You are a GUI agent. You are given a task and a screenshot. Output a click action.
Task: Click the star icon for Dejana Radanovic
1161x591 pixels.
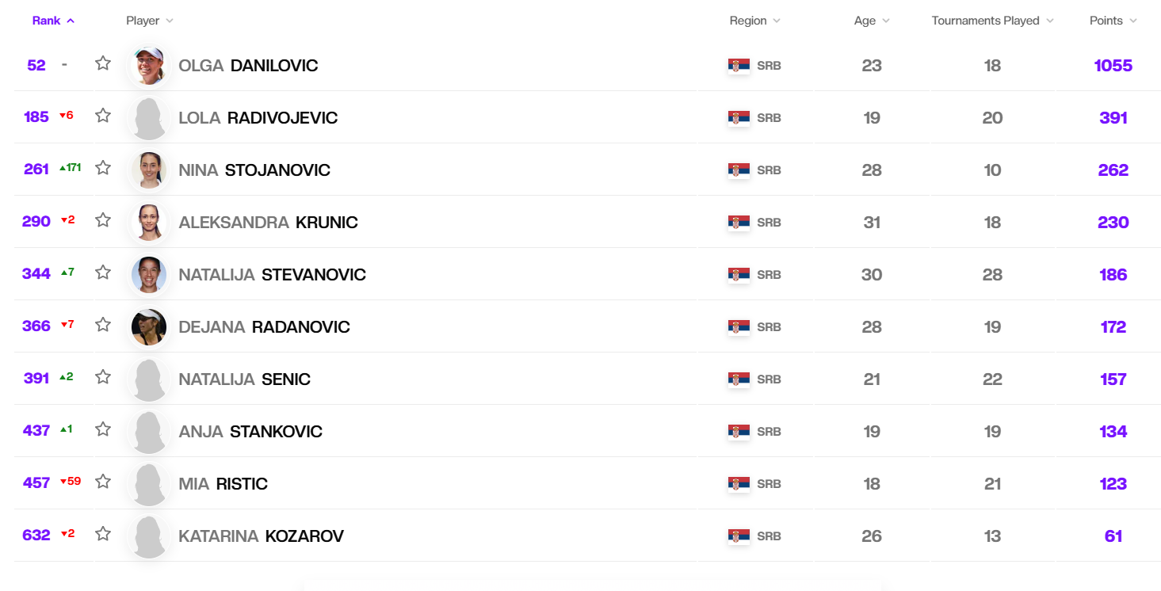point(103,325)
